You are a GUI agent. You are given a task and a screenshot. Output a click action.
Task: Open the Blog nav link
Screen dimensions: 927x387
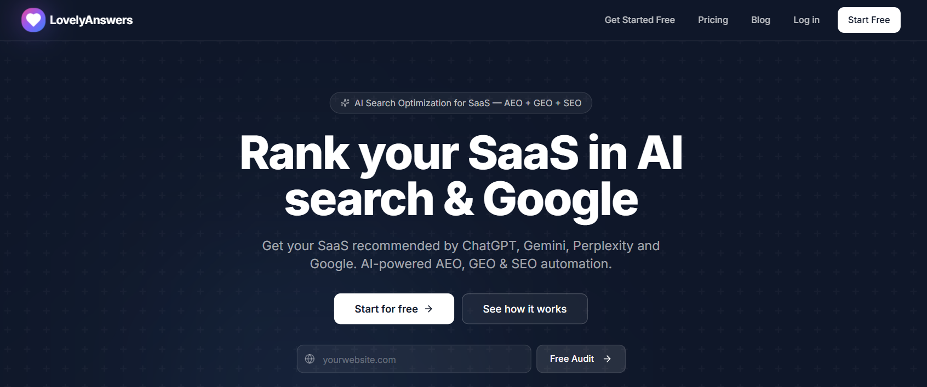click(x=760, y=20)
